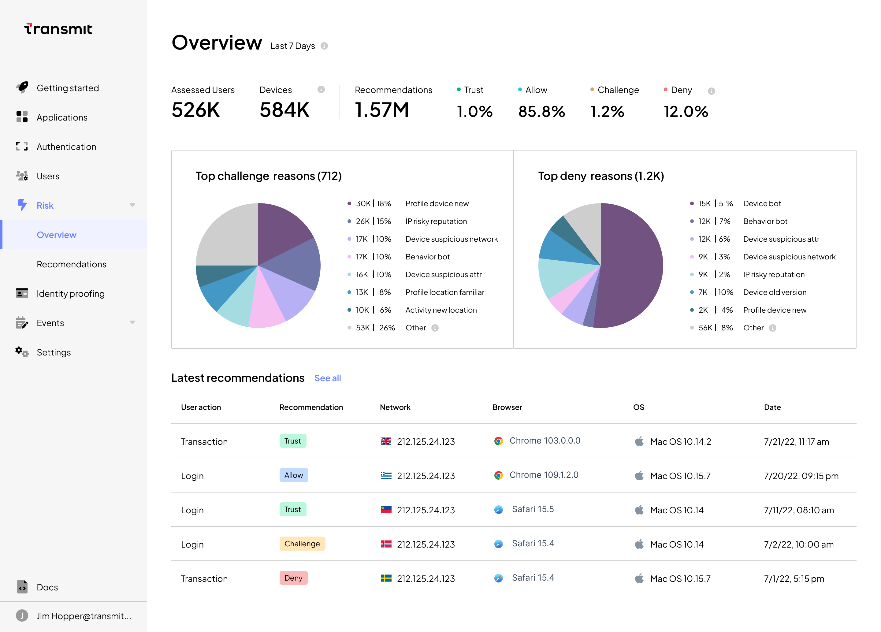Click the See all recommendations link

328,377
